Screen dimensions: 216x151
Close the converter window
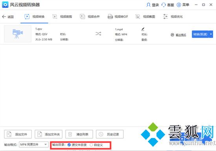[x=211, y=5]
